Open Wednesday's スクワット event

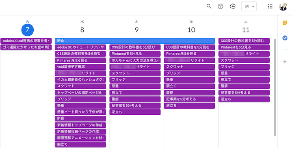click(80, 86)
